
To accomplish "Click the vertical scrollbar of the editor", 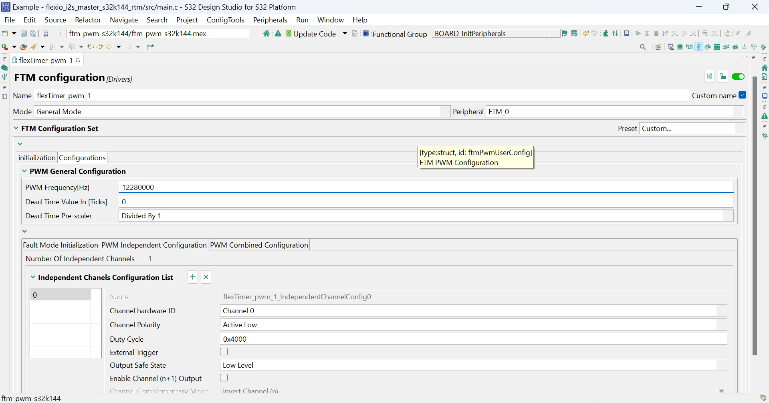I will click(x=755, y=216).
